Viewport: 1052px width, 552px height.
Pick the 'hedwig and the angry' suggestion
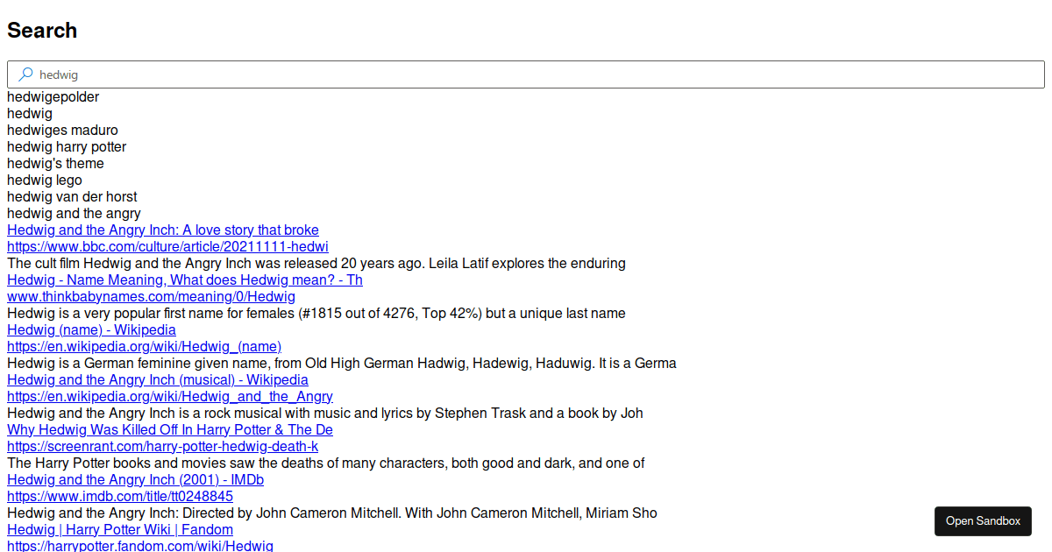[74, 214]
